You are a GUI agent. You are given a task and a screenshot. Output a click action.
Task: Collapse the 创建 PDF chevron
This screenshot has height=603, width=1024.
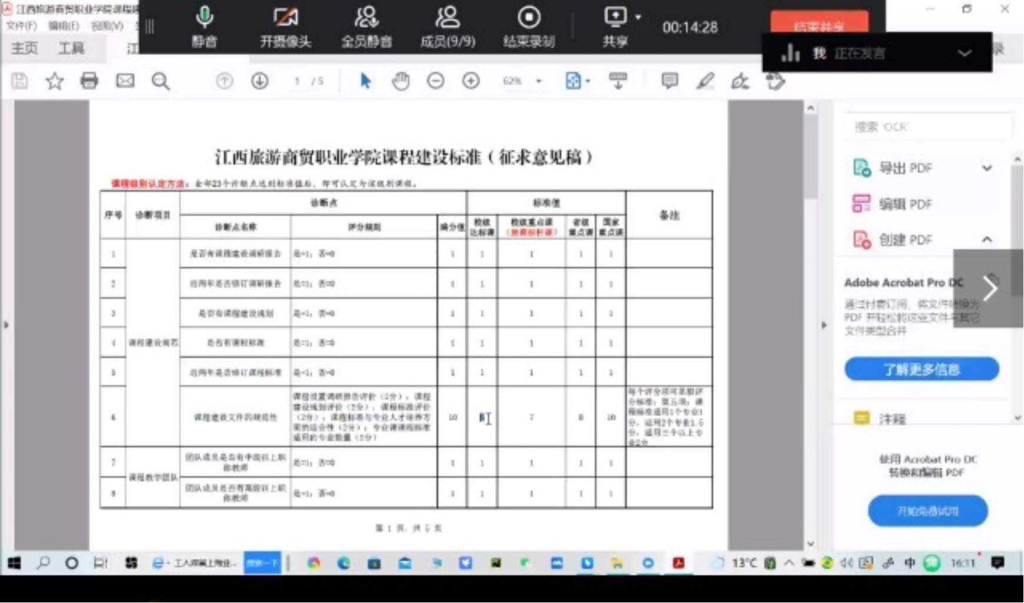point(987,239)
